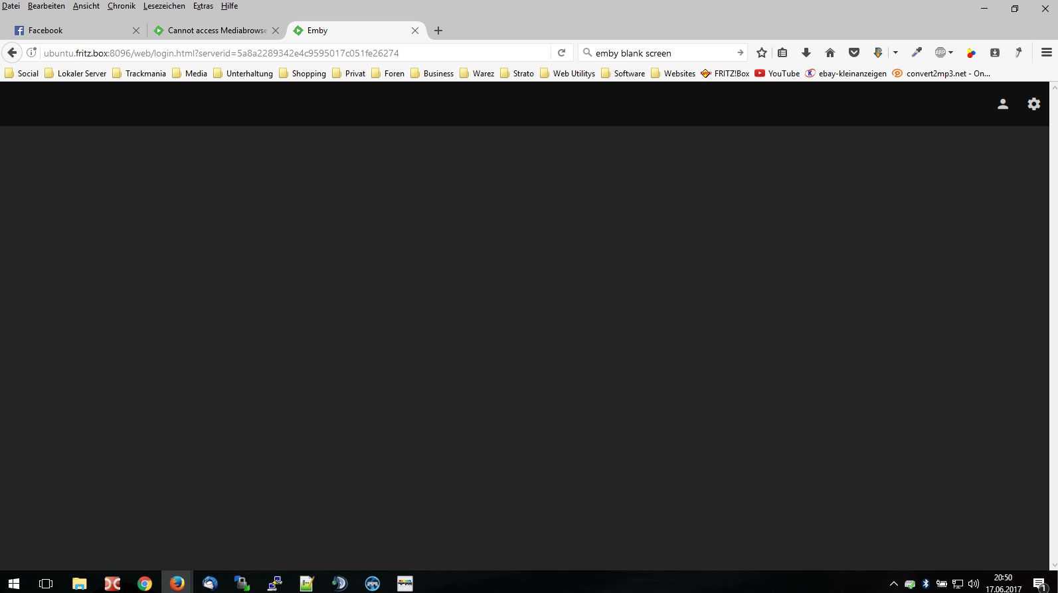
Task: Open File Explorer from taskbar
Action: pyautogui.click(x=79, y=584)
